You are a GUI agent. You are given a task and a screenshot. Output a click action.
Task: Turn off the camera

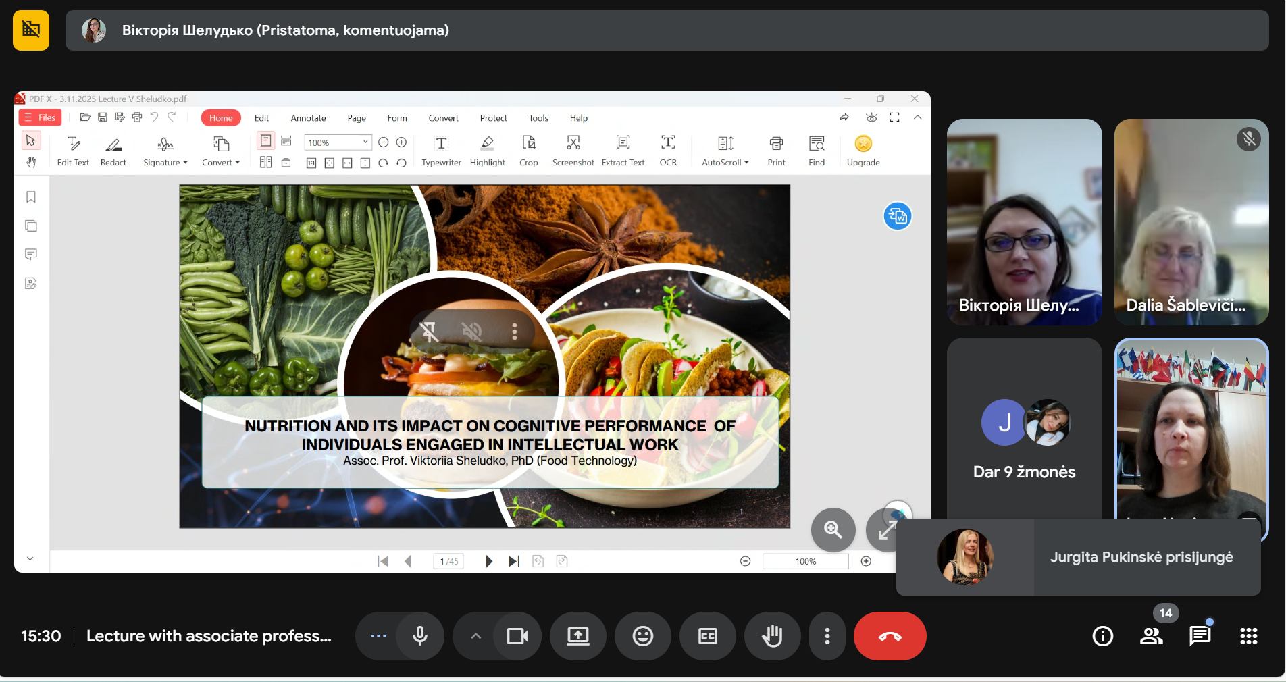517,636
